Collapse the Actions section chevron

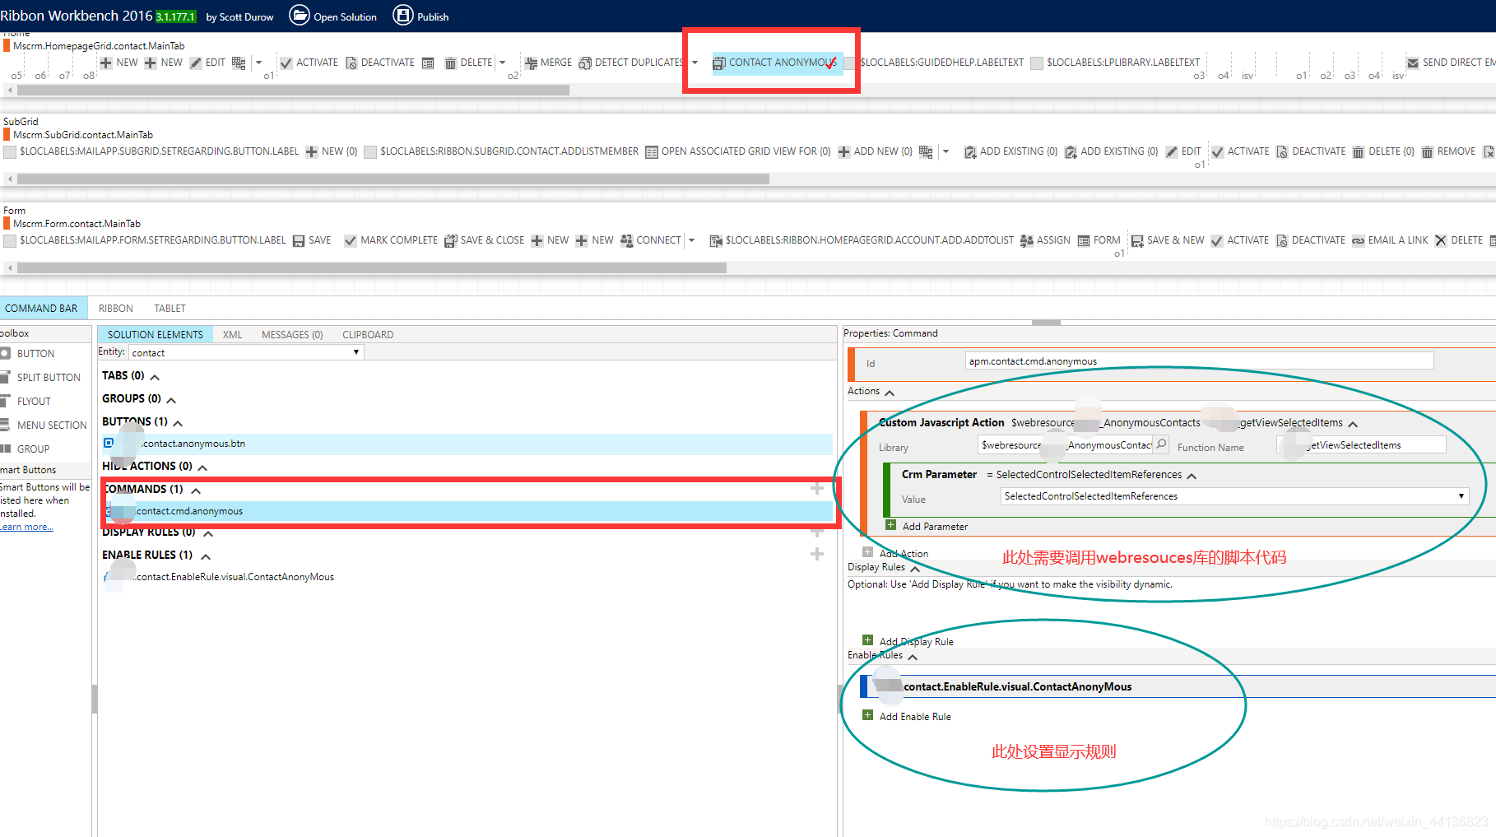pos(890,393)
